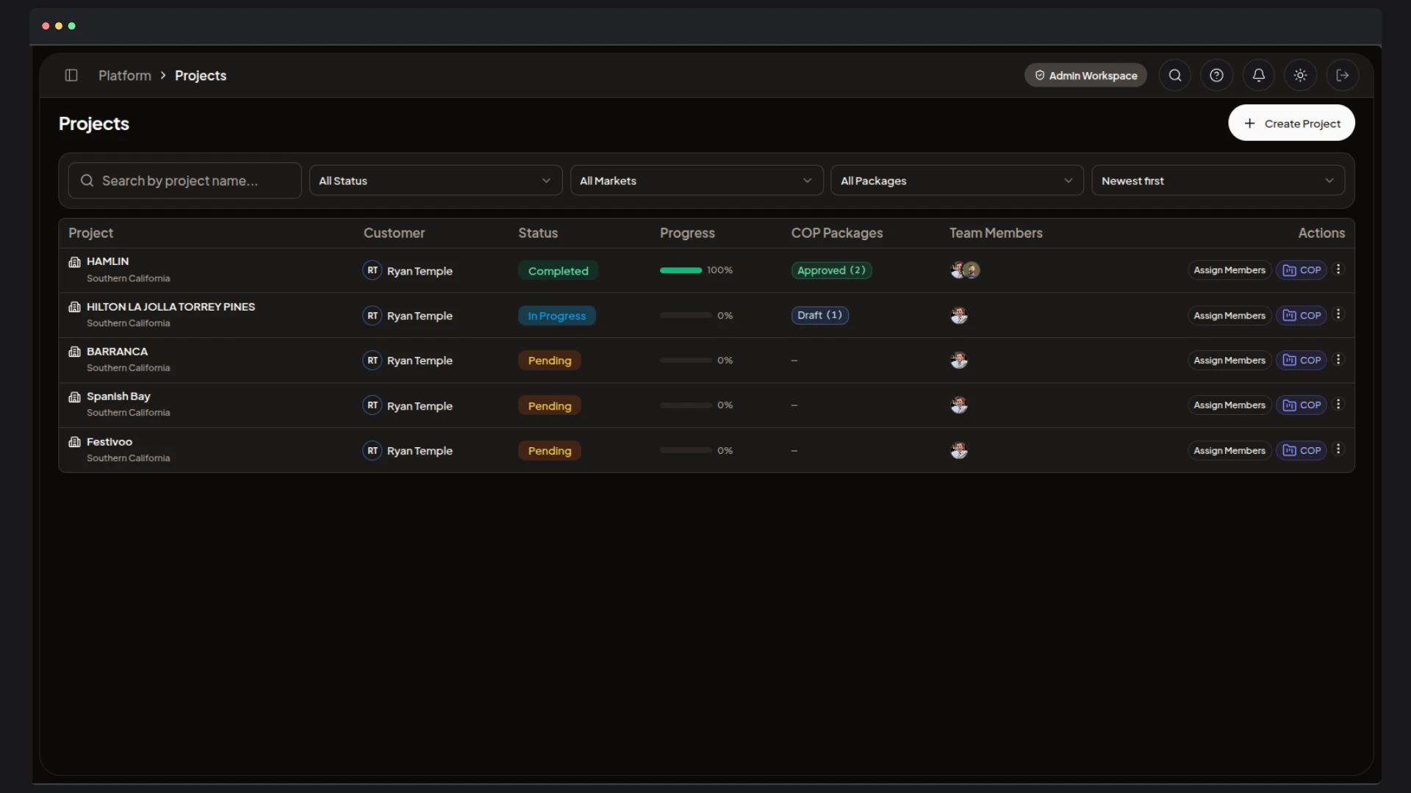Click the Approved (2) package badge
This screenshot has width=1411, height=793.
[x=831, y=270]
